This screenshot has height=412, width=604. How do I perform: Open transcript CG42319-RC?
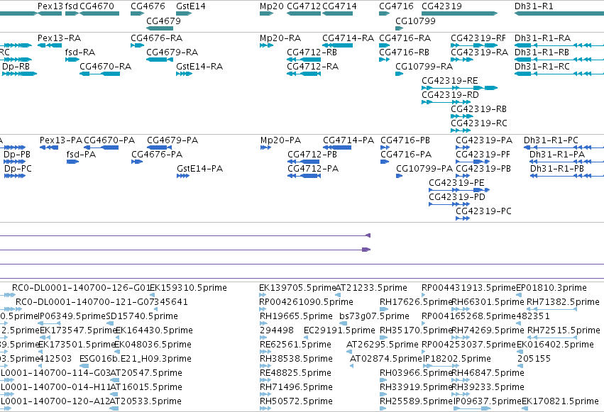tap(461, 130)
